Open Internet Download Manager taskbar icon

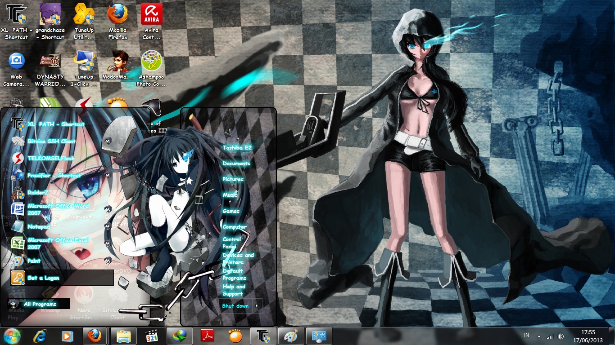[179, 336]
